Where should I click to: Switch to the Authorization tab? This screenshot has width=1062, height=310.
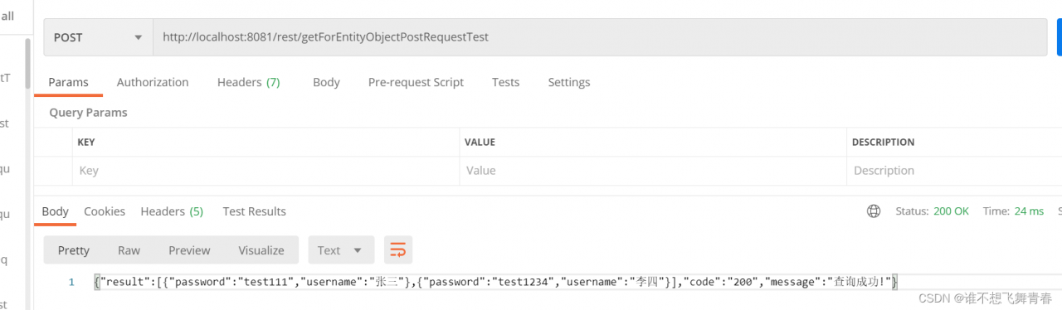153,82
